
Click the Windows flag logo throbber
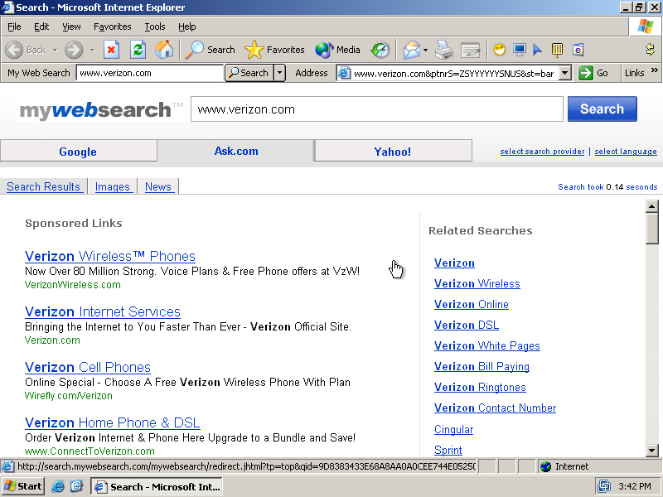click(646, 27)
